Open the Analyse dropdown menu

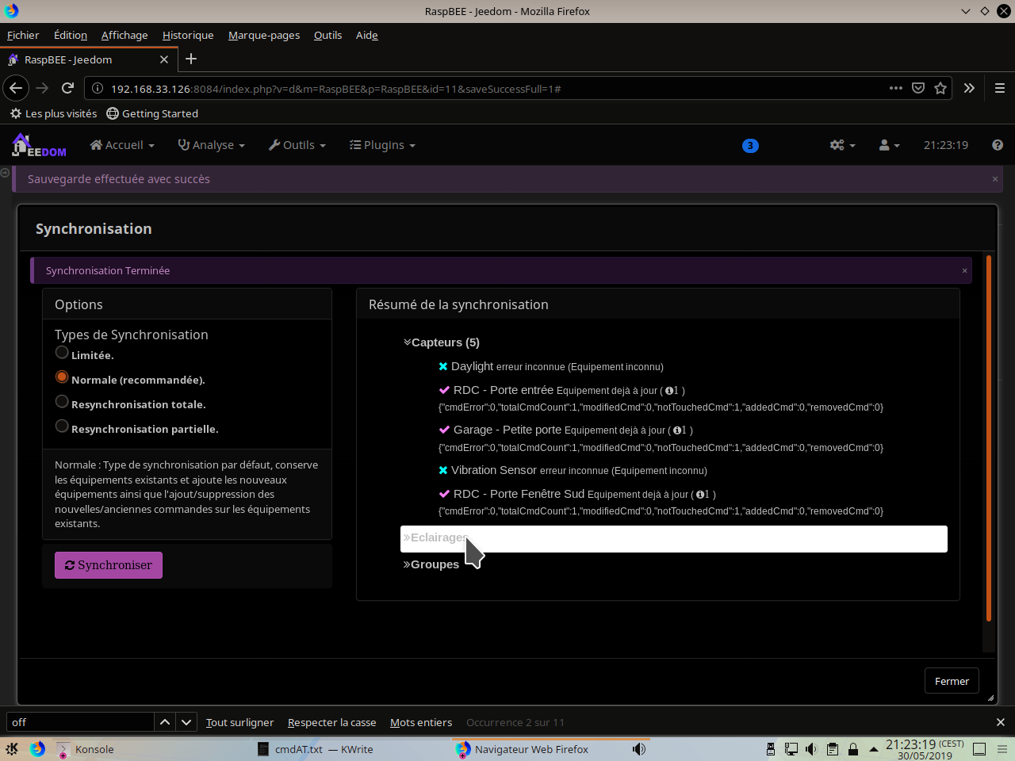(x=212, y=145)
